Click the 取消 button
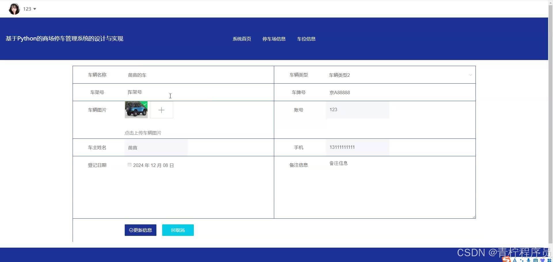The width and height of the screenshot is (553, 262). [x=178, y=230]
